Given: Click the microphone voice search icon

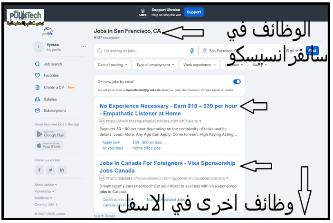Looking at the screenshot, I should [x=192, y=51].
